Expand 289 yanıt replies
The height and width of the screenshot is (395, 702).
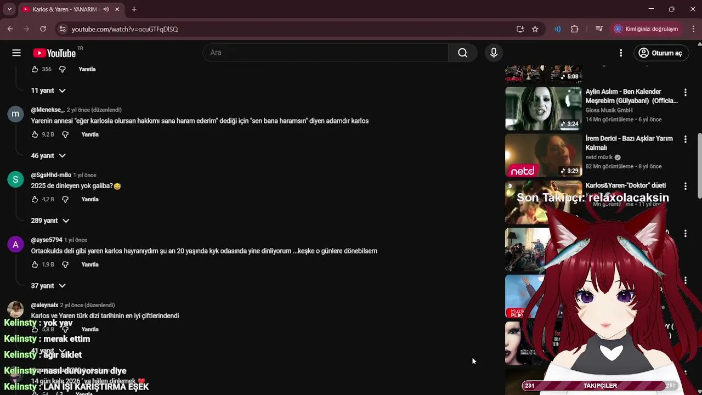tap(50, 221)
